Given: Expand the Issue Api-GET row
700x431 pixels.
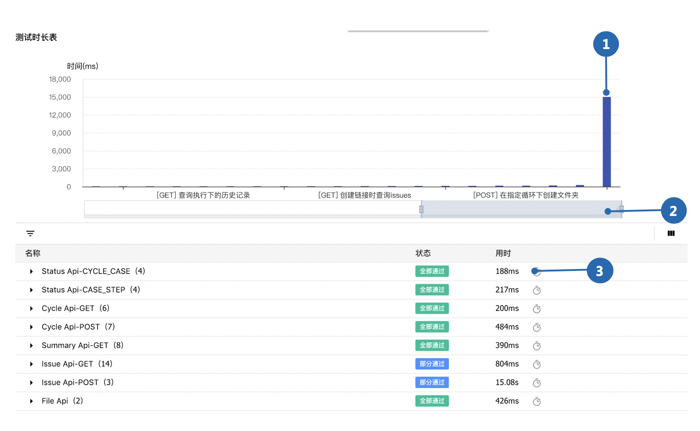Looking at the screenshot, I should [x=31, y=364].
